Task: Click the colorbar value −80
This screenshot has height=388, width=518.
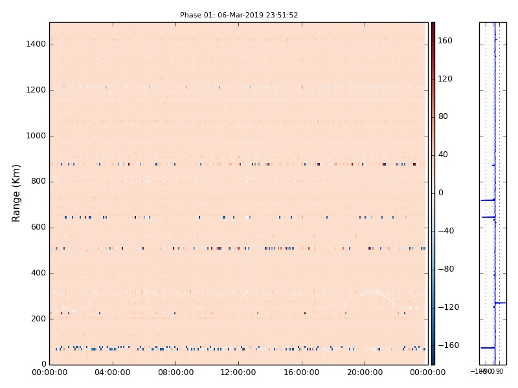Action: pyautogui.click(x=446, y=269)
